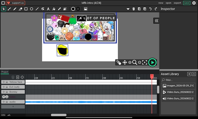198x119 pixels.
Task: Click the red playhead marker
Action: point(152,76)
